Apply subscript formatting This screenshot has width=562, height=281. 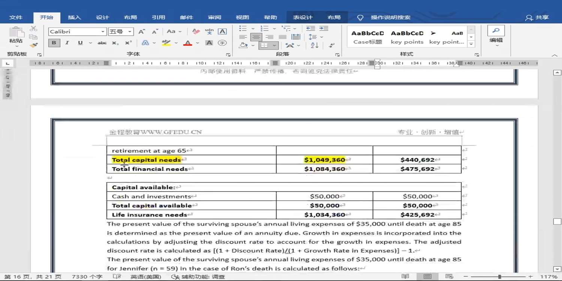click(x=115, y=43)
